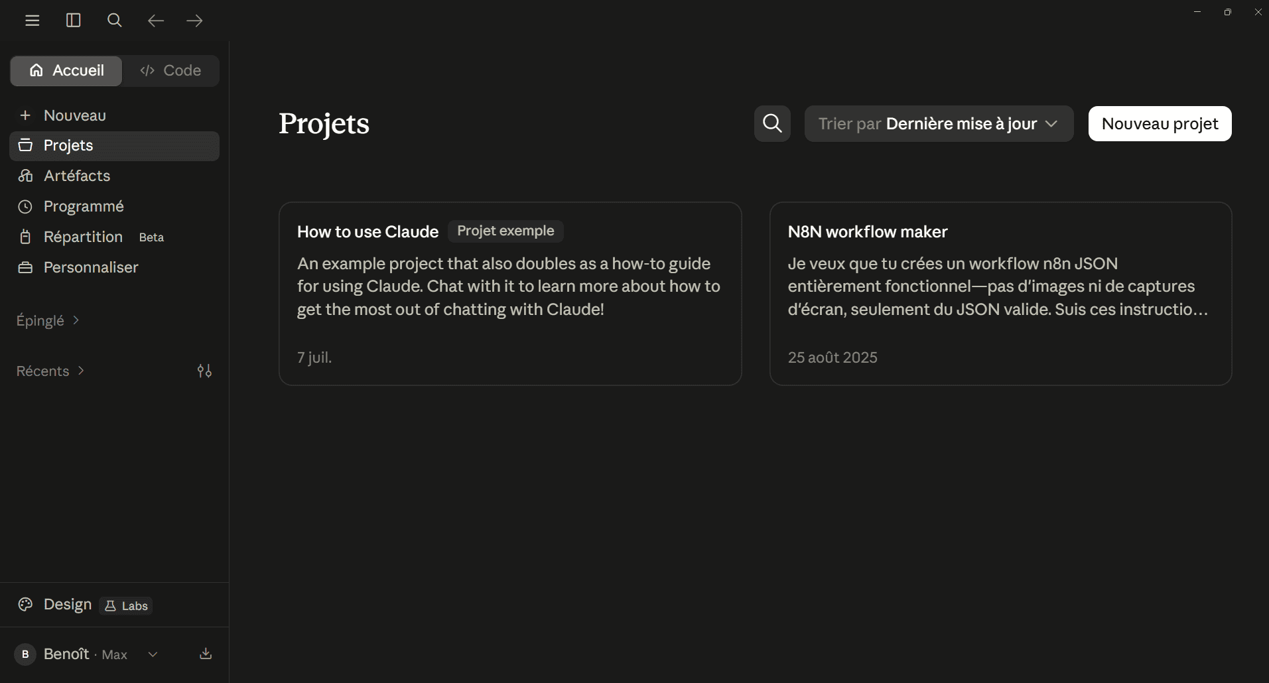Click the Répartition clipboard icon
Screen dimensions: 1269x683
(25, 237)
